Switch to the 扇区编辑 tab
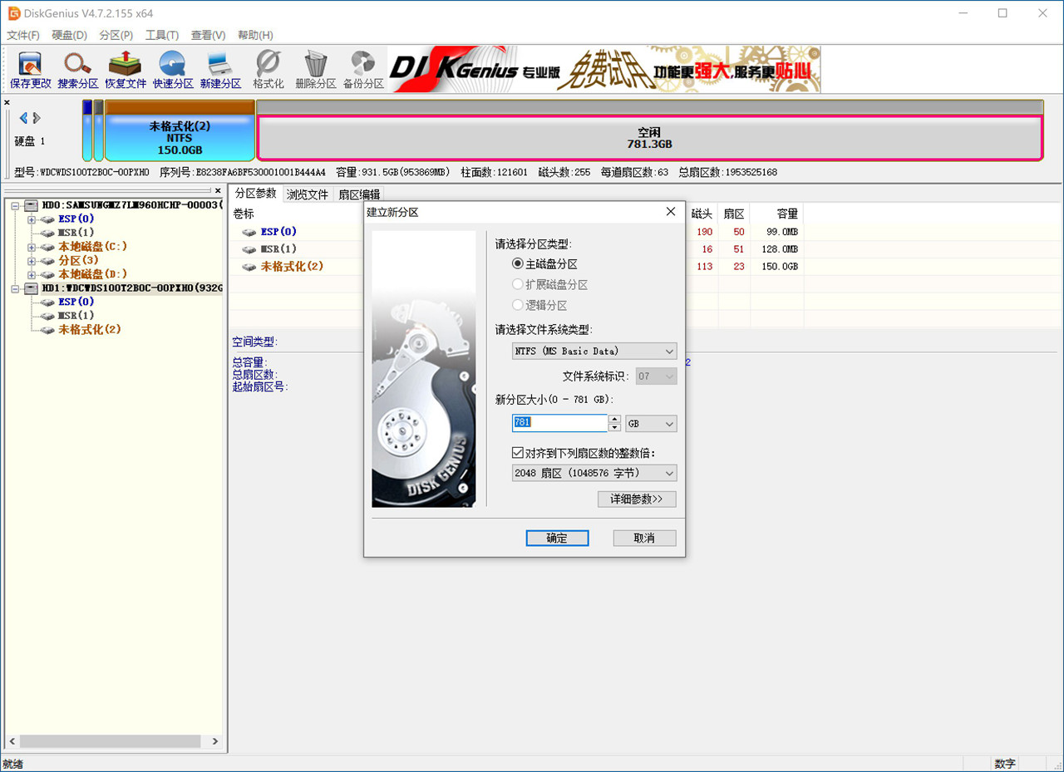Screen dimensions: 1064x772 [359, 194]
